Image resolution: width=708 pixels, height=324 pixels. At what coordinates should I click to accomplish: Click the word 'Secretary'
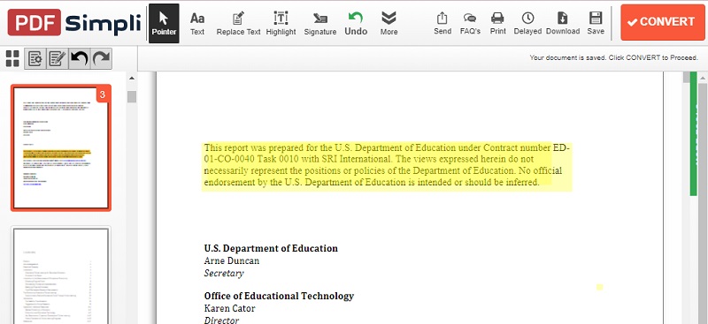224,273
